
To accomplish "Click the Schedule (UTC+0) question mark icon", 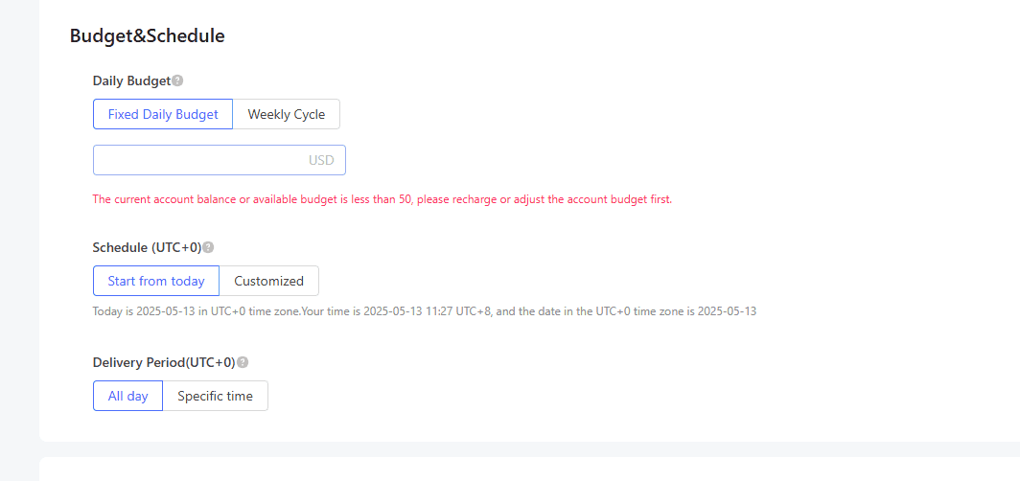I will coord(208,247).
